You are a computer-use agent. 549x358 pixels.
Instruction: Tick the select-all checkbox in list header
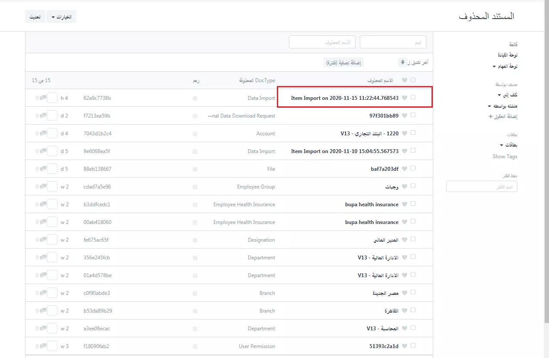[x=413, y=80]
